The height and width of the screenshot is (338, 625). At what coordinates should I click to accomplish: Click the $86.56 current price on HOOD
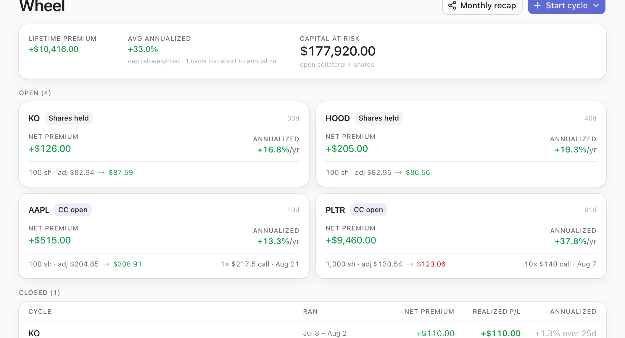[x=418, y=173]
